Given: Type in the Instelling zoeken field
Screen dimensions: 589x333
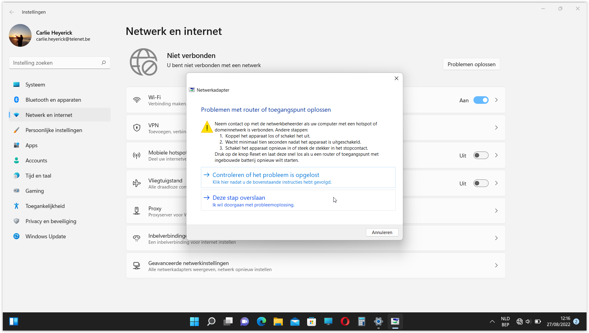Looking at the screenshot, I should click(x=55, y=63).
